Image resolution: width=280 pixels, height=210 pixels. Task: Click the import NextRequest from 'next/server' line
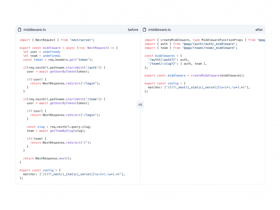point(57,40)
